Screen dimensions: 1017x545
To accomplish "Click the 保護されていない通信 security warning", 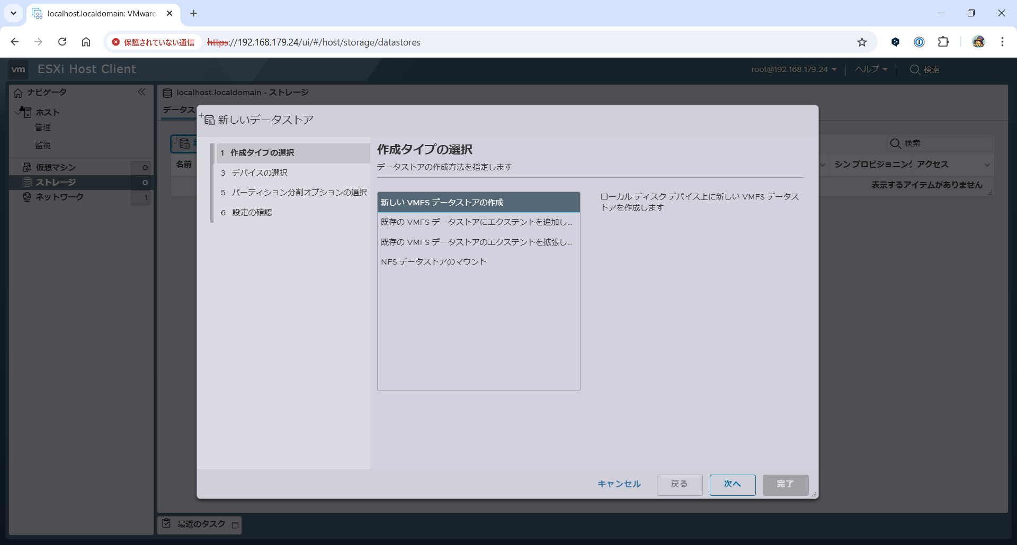I will point(153,42).
